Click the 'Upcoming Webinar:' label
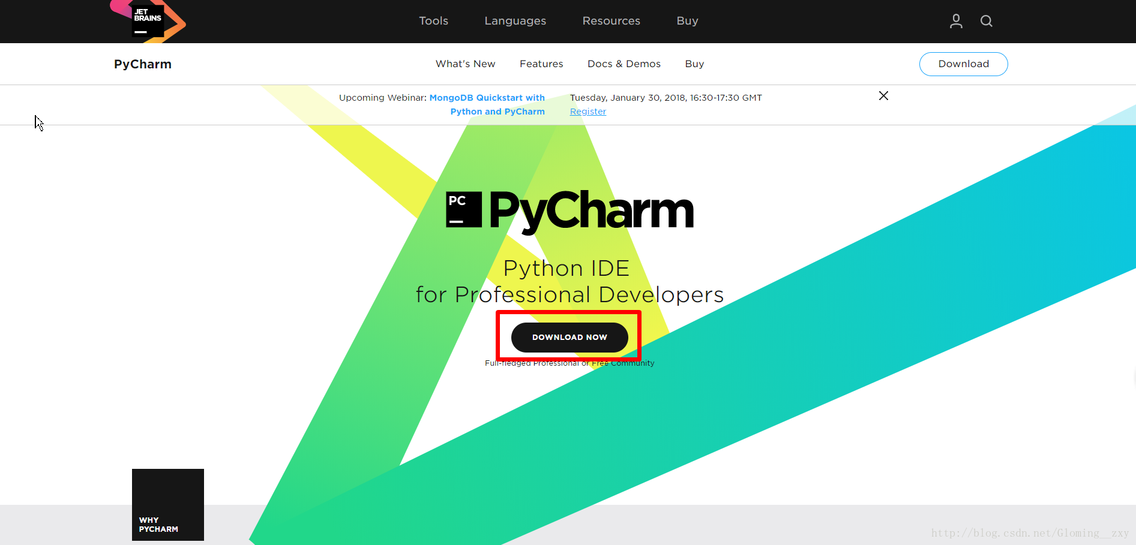Screen dimensions: 1136x545 pyautogui.click(x=382, y=98)
